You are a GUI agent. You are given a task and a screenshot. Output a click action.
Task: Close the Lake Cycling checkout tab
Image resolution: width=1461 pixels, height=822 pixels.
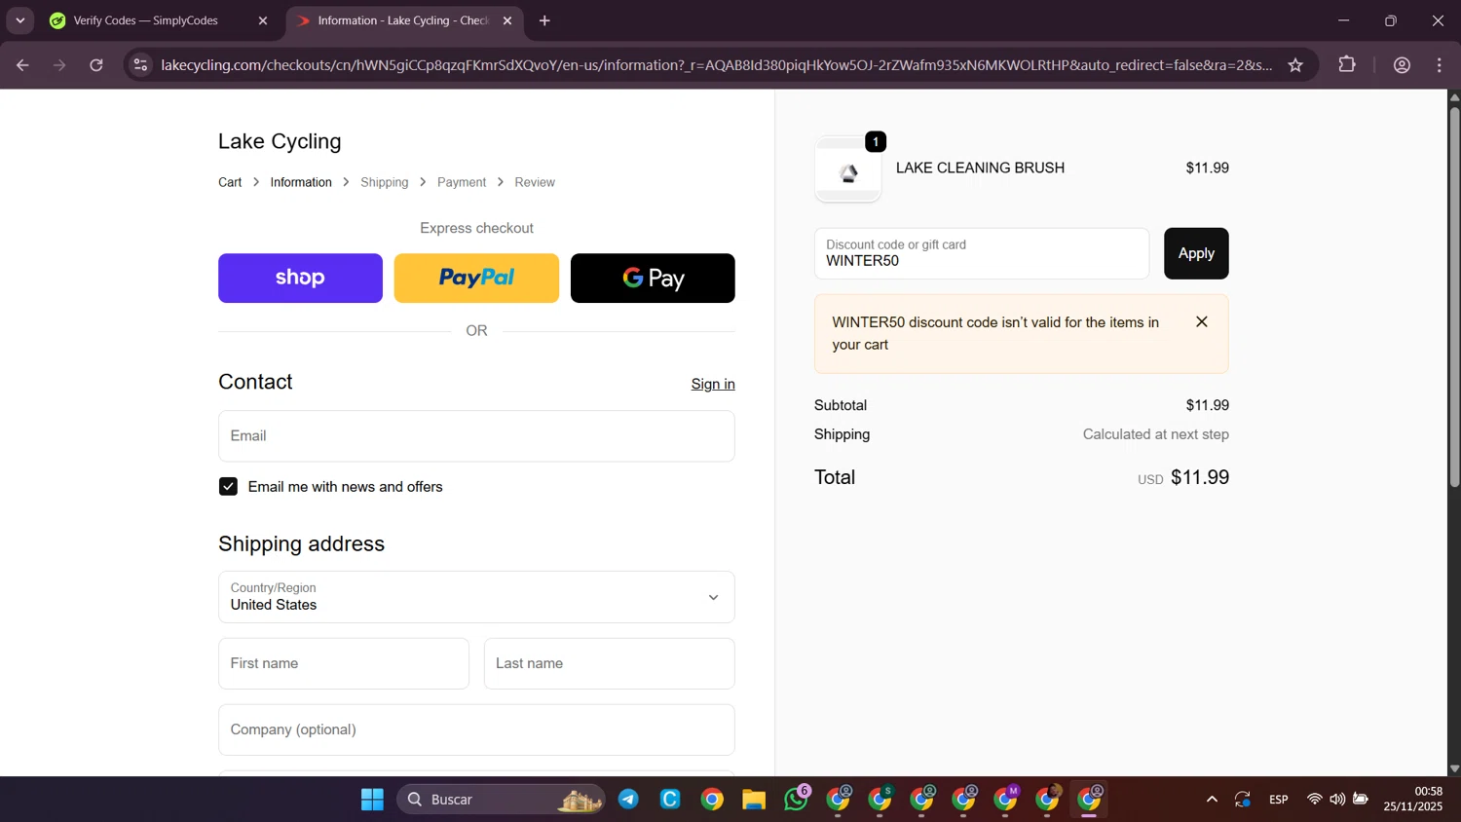click(x=507, y=20)
